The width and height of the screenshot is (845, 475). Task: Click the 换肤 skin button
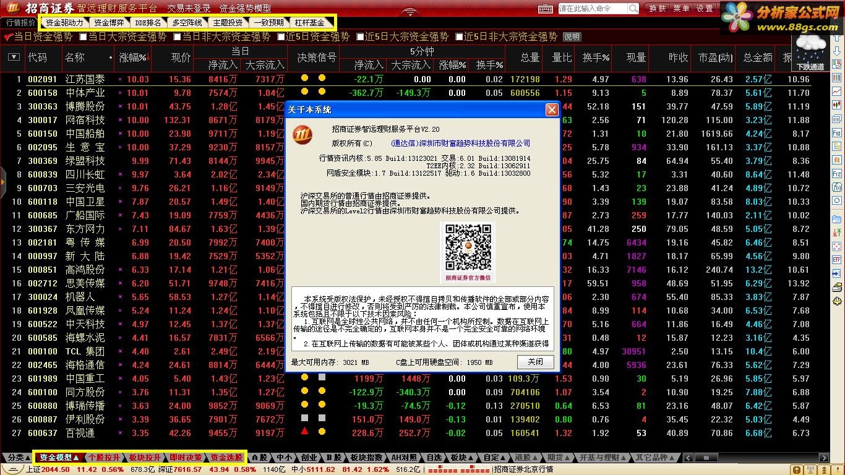(658, 9)
